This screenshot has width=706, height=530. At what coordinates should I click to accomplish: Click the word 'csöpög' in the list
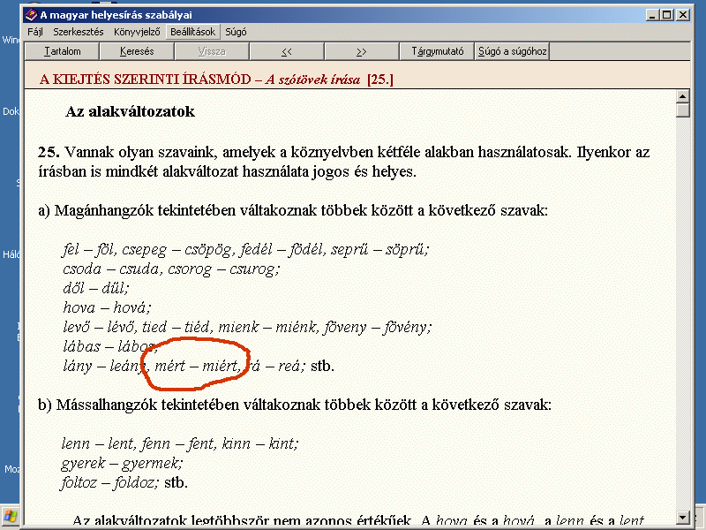pyautogui.click(x=209, y=250)
